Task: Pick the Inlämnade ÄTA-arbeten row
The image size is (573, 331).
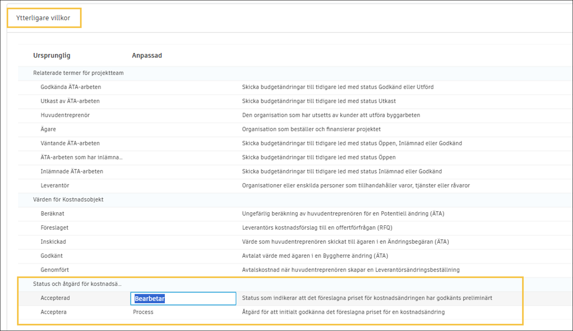Action: (72, 171)
